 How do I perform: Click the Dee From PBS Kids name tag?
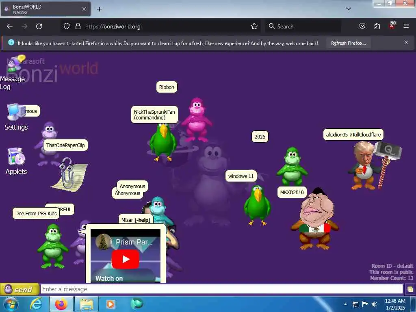point(36,213)
